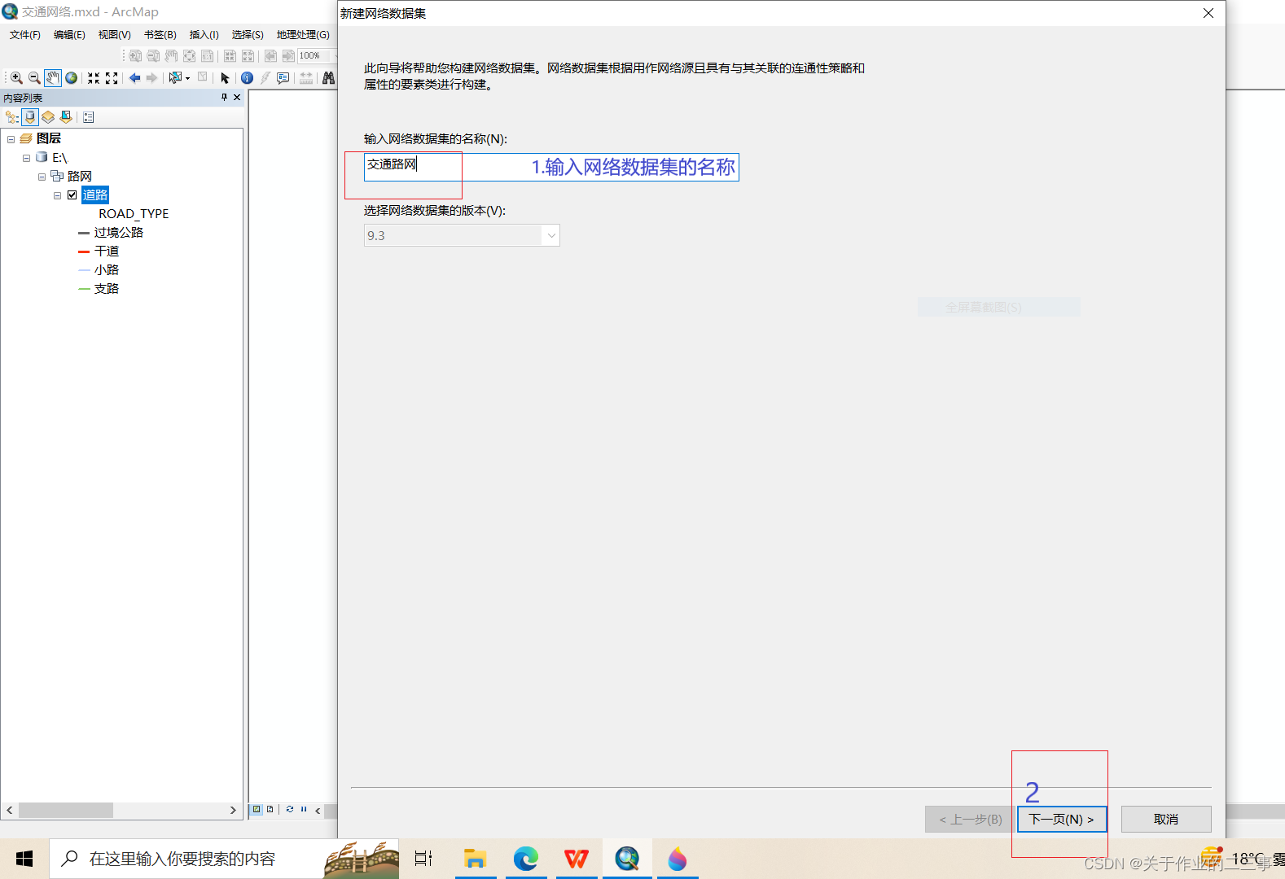Open Select Features tool dropdown arrow

point(188,78)
